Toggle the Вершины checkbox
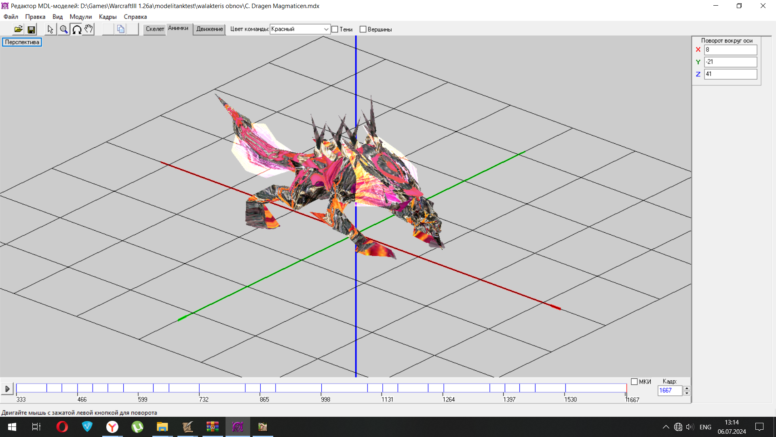Viewport: 776px width, 437px height. pyautogui.click(x=363, y=29)
